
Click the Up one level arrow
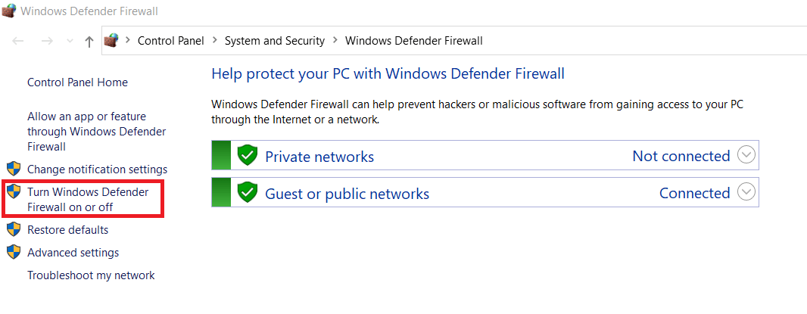(89, 41)
